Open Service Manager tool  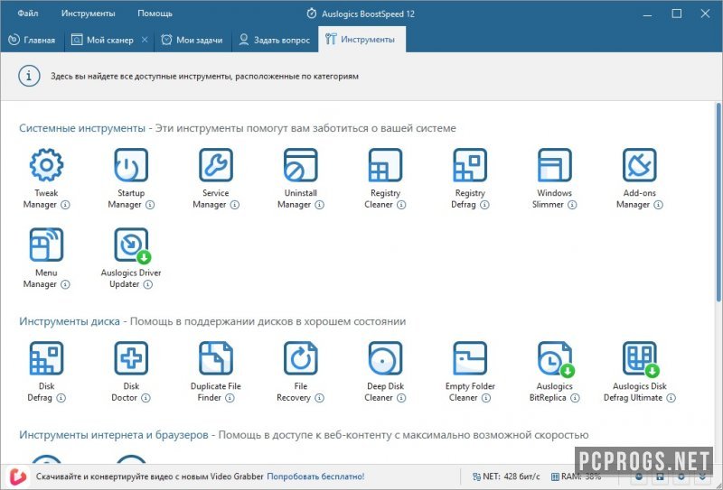[216, 165]
